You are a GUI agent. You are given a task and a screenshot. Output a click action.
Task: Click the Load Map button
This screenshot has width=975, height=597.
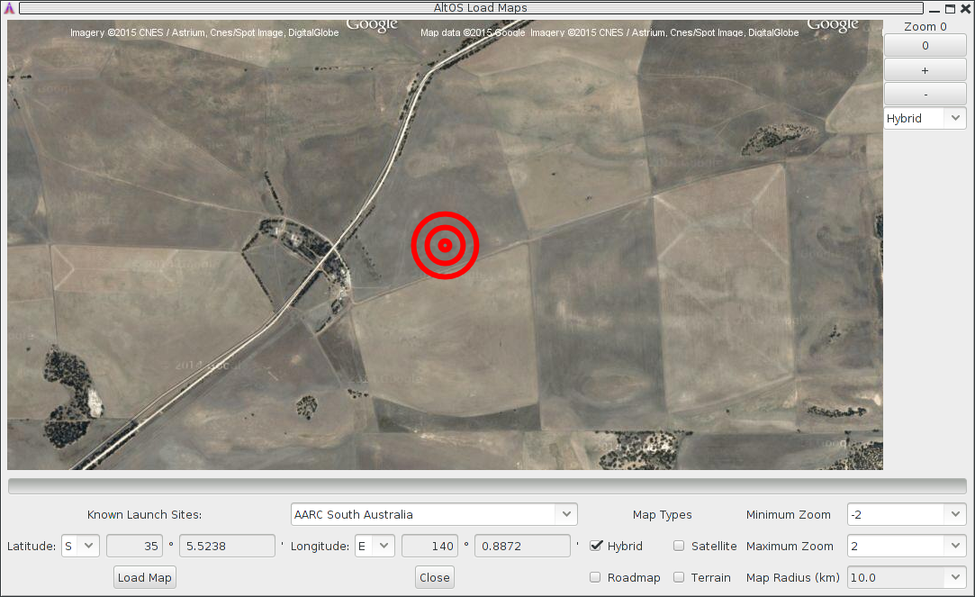point(145,577)
